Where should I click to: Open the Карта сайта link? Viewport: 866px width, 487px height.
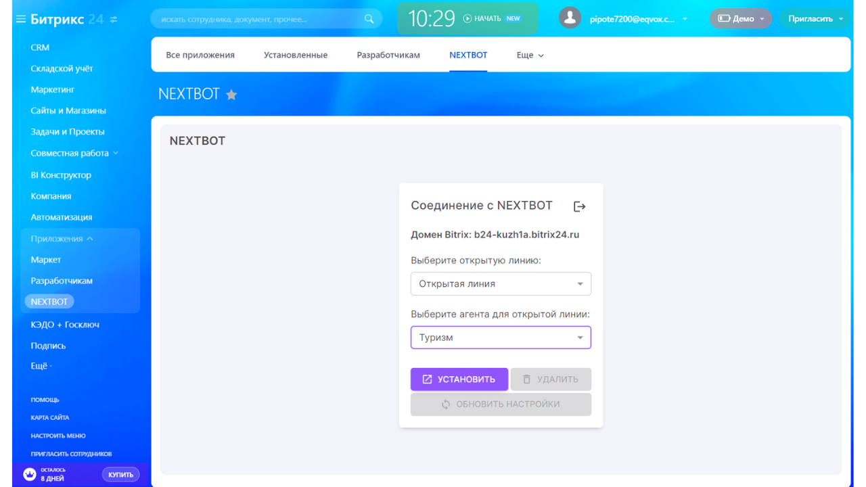(x=50, y=418)
